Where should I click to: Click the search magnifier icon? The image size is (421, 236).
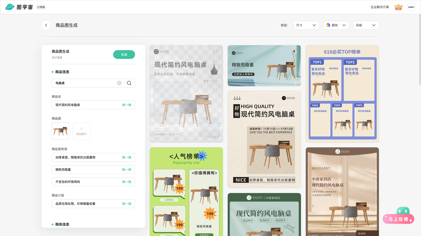(x=129, y=83)
